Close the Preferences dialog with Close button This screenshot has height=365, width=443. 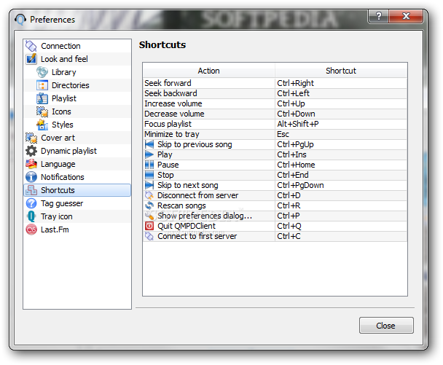coord(386,326)
